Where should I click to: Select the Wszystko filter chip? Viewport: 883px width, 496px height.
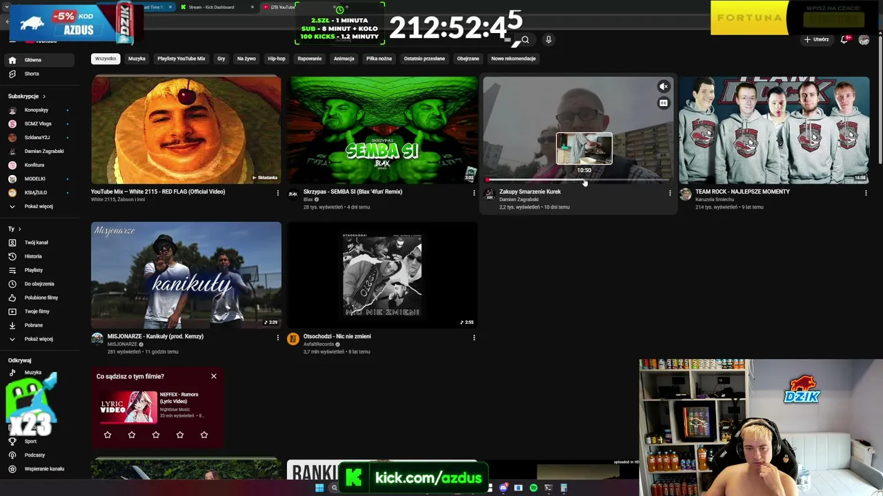(x=106, y=59)
